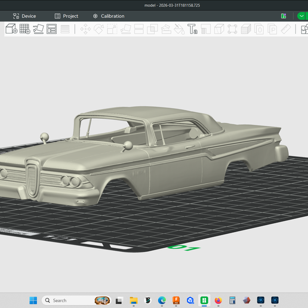
Task: Select the Lay on face tool
Action: click(126, 29)
